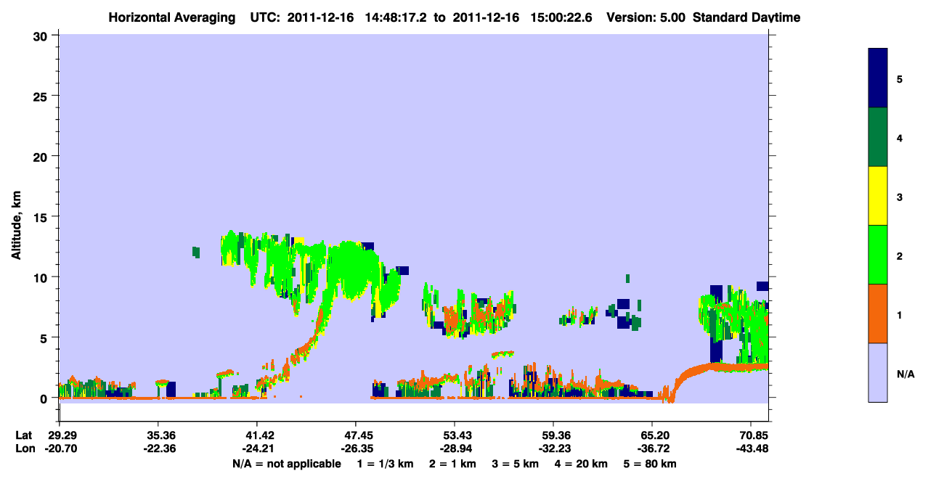Viewport: 944px width, 484px height.
Task: Click altitude tick label 0
Action: 46,398
